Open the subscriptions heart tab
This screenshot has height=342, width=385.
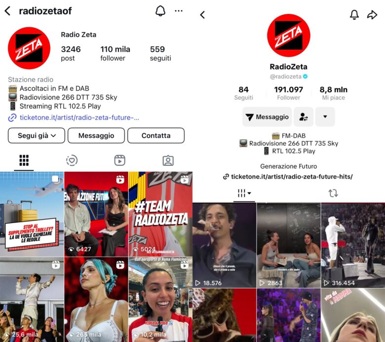[72, 160]
